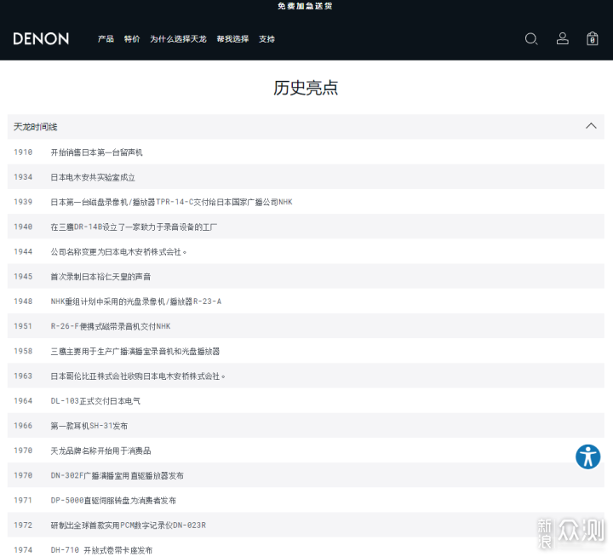
Task: Open the 产品 menu
Action: point(106,38)
